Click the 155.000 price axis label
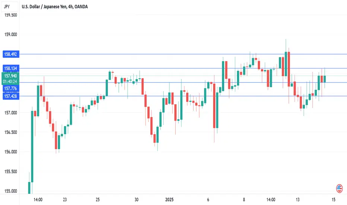Image resolution: width=347 pixels, height=205 pixels. coord(11,191)
